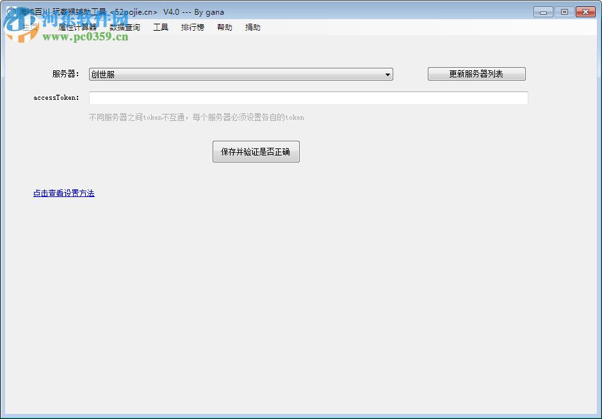The image size is (602, 419).
Task: Click the 保存并验证是否正确 button
Action: pos(256,152)
